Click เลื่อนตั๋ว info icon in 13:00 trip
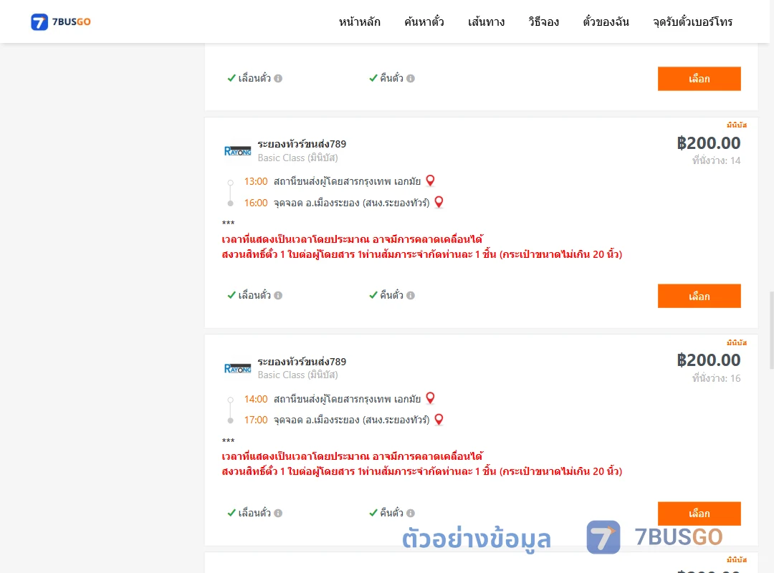This screenshot has width=774, height=573. point(278,296)
